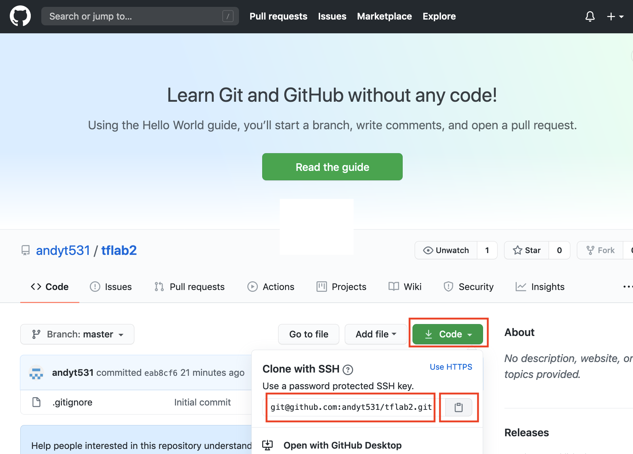Open Issues in top navigation
Screen dimensions: 633x454
click(332, 16)
